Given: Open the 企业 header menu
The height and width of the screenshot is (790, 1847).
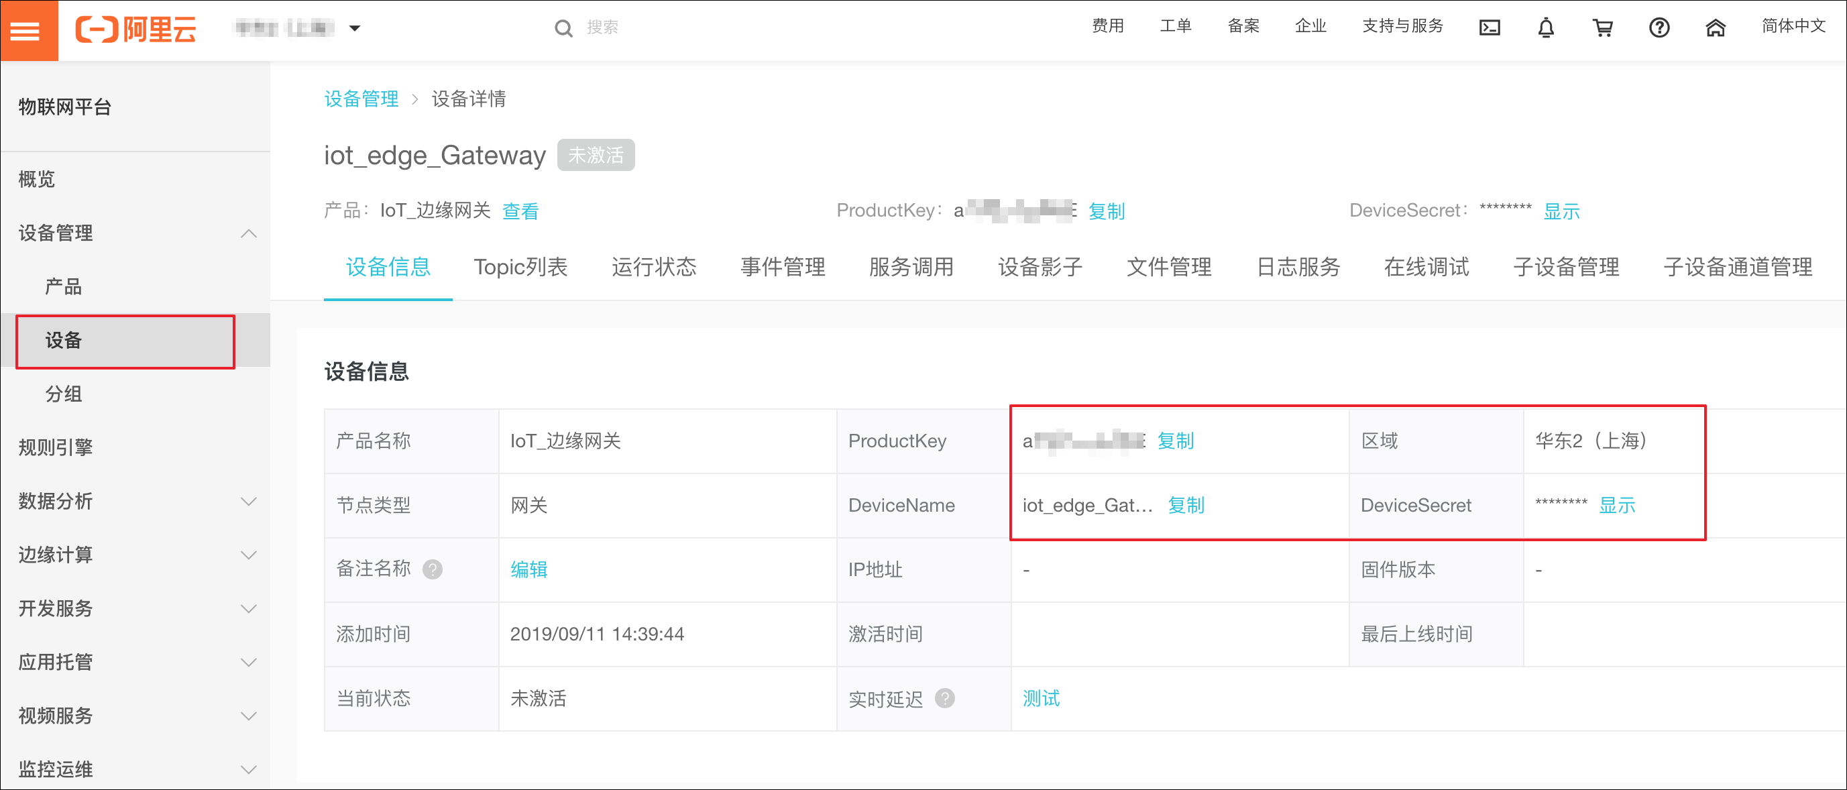Looking at the screenshot, I should pos(1310,25).
